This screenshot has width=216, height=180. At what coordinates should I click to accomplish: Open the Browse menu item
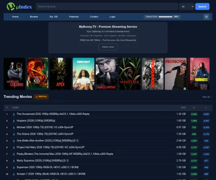34,17
